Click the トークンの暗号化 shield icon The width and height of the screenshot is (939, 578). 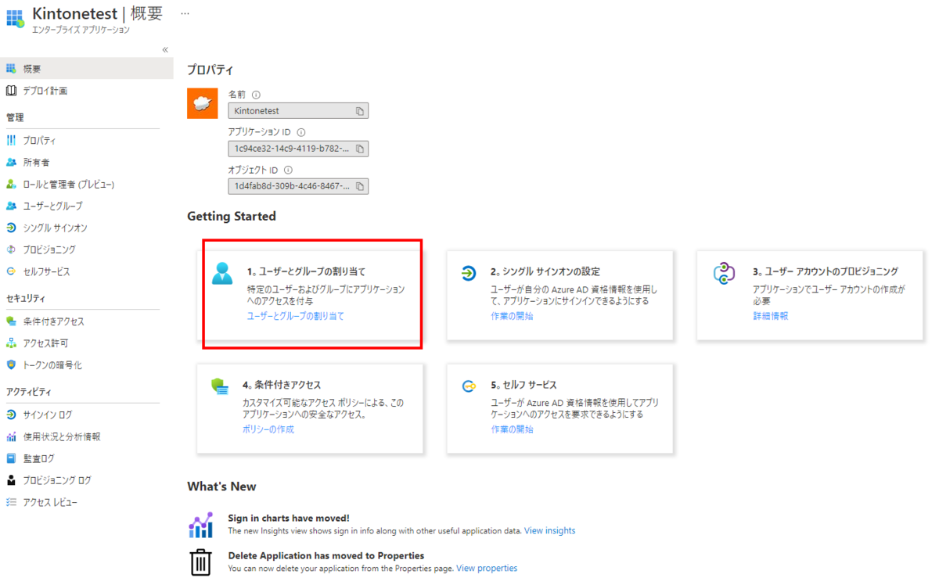tap(11, 365)
